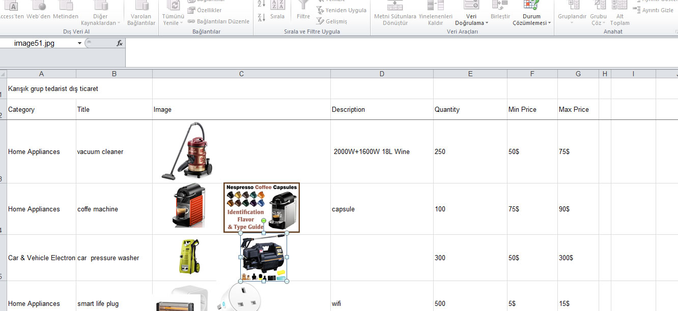Viewport: 678px width, 311px height.
Task: Expand the Name Box dropdown arrow
Action: [79, 43]
